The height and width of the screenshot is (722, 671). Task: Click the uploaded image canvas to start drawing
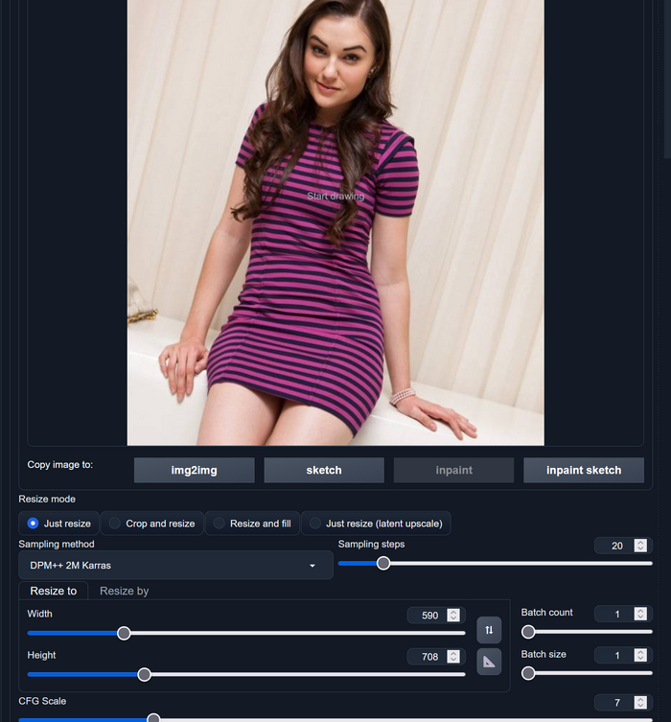pyautogui.click(x=335, y=222)
